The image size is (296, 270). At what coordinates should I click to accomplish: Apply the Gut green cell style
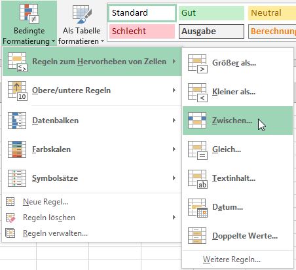click(211, 13)
